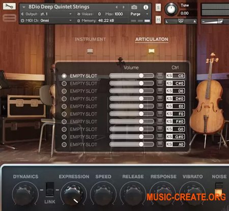The height and width of the screenshot is (211, 229).
Task: Select the radio button for C#0 slot
Action: (64, 83)
